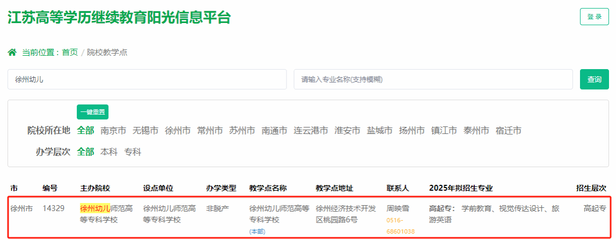
Task: Select 全部 in 院校所在地 filter
Action: (x=85, y=131)
